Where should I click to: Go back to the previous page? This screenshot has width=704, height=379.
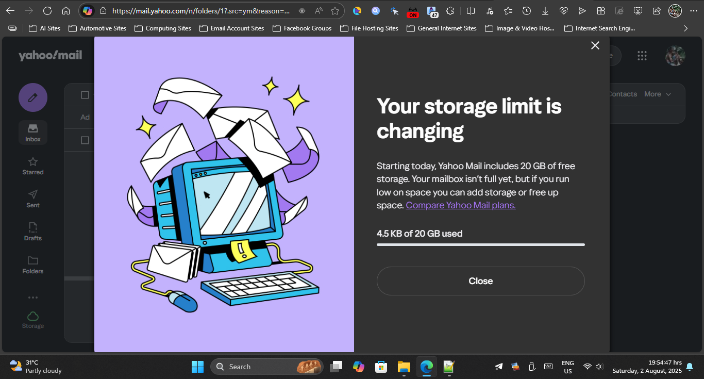10,11
